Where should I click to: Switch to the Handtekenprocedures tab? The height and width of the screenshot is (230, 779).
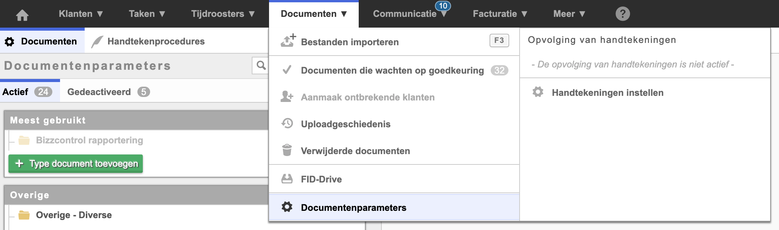tap(155, 41)
